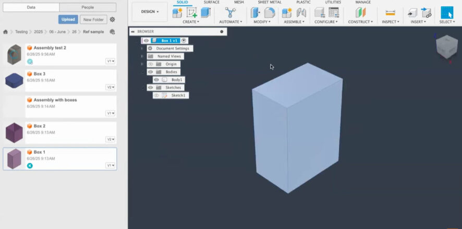Open the Create dropdown menu
Image resolution: width=462 pixels, height=229 pixels.
click(x=191, y=22)
